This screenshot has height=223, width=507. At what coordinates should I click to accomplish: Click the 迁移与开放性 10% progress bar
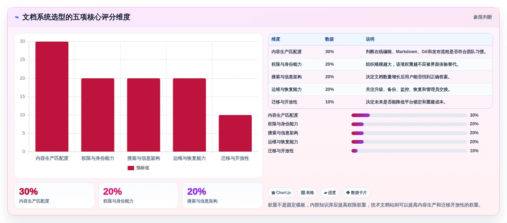click(409, 151)
